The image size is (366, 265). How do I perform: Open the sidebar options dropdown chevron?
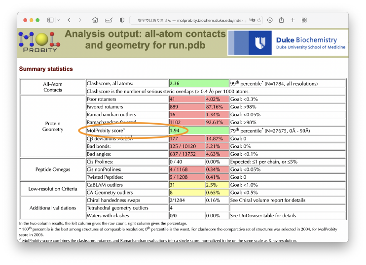[x=59, y=20]
